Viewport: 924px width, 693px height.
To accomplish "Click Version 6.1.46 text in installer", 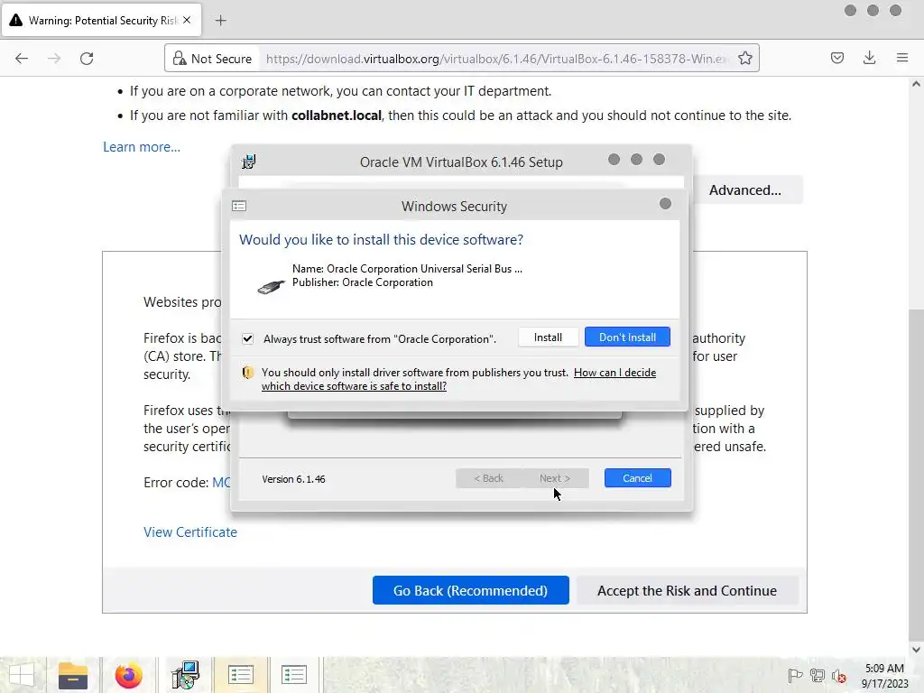I will coord(293,479).
